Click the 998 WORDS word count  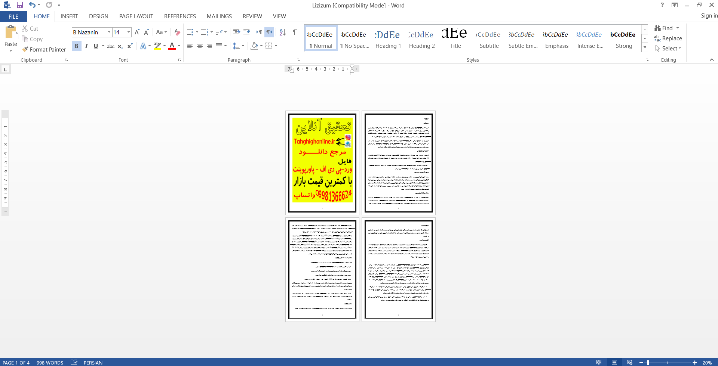click(x=50, y=363)
